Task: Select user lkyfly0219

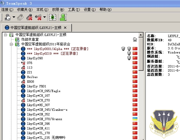Action: pyautogui.click(x=52, y=53)
